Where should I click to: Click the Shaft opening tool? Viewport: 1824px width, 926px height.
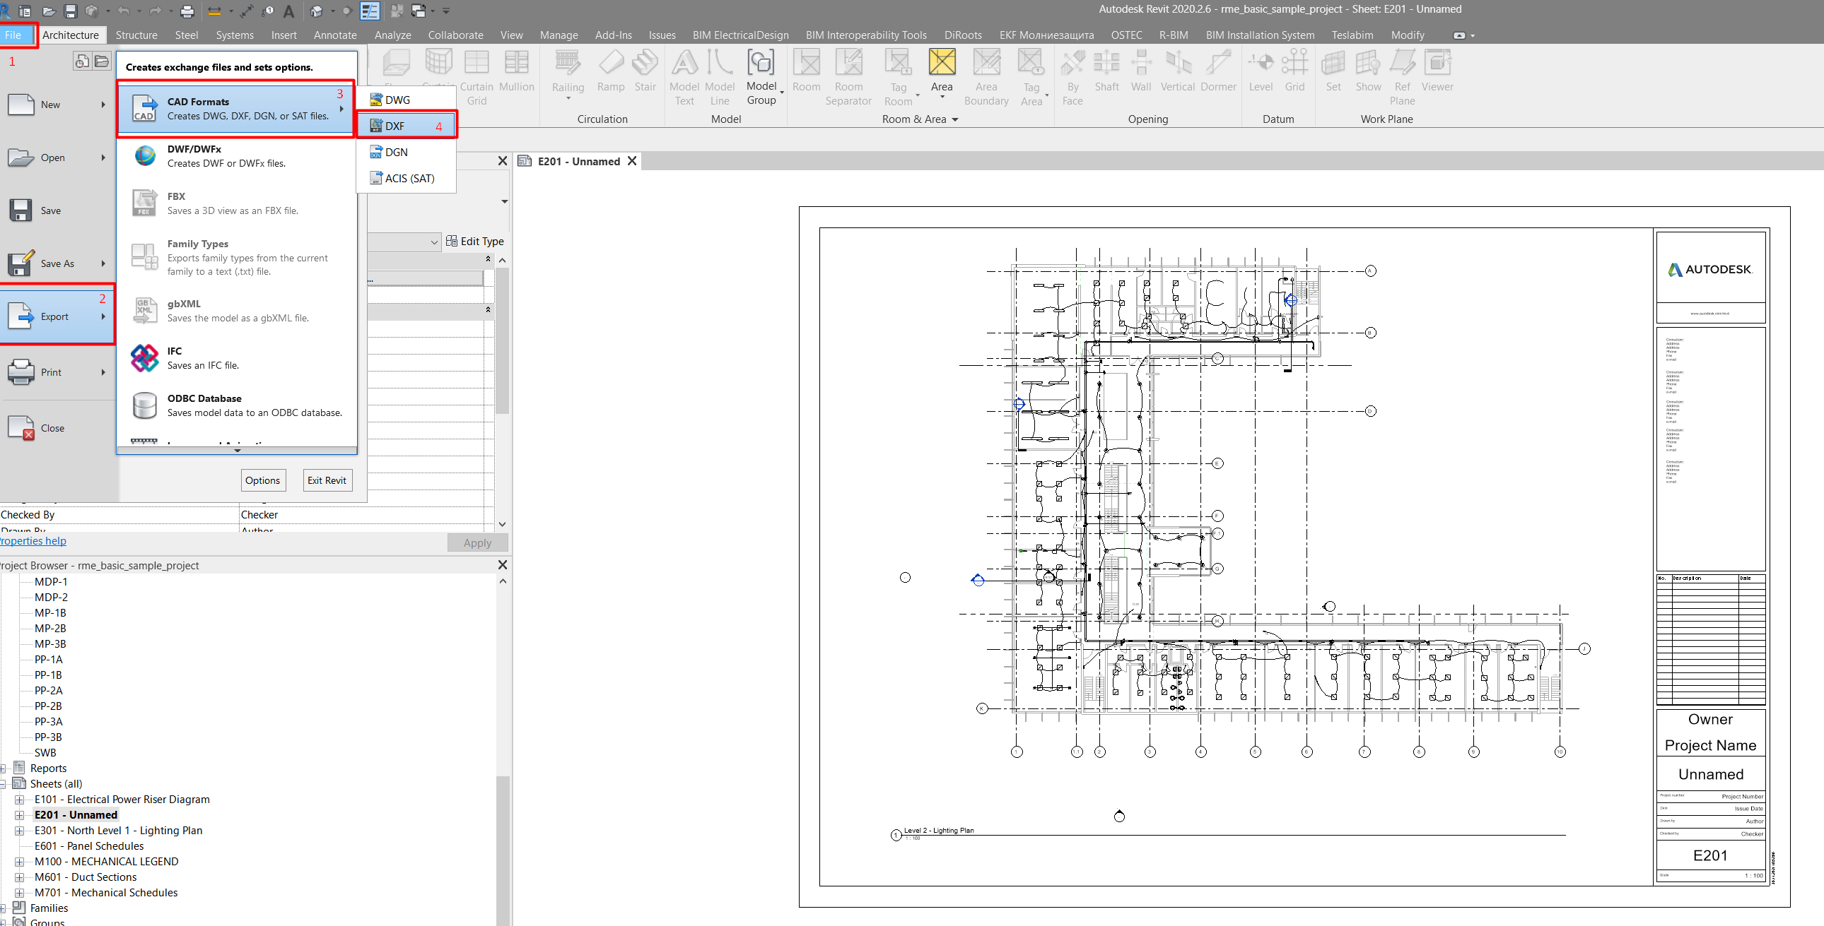(1106, 71)
